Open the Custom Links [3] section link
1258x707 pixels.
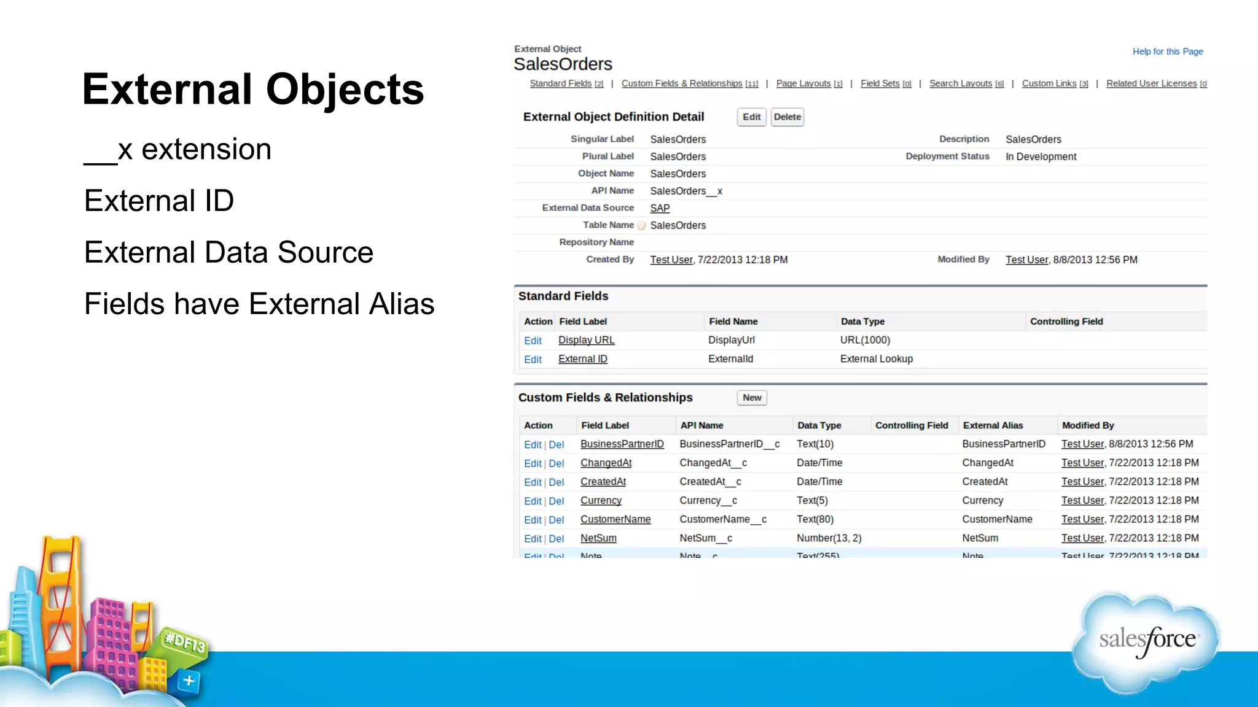click(1054, 83)
